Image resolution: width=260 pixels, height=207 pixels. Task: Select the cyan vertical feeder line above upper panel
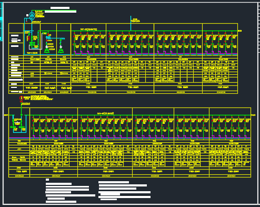(x=131, y=23)
